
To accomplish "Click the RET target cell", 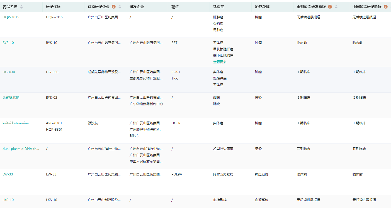I will pyautogui.click(x=174, y=43).
